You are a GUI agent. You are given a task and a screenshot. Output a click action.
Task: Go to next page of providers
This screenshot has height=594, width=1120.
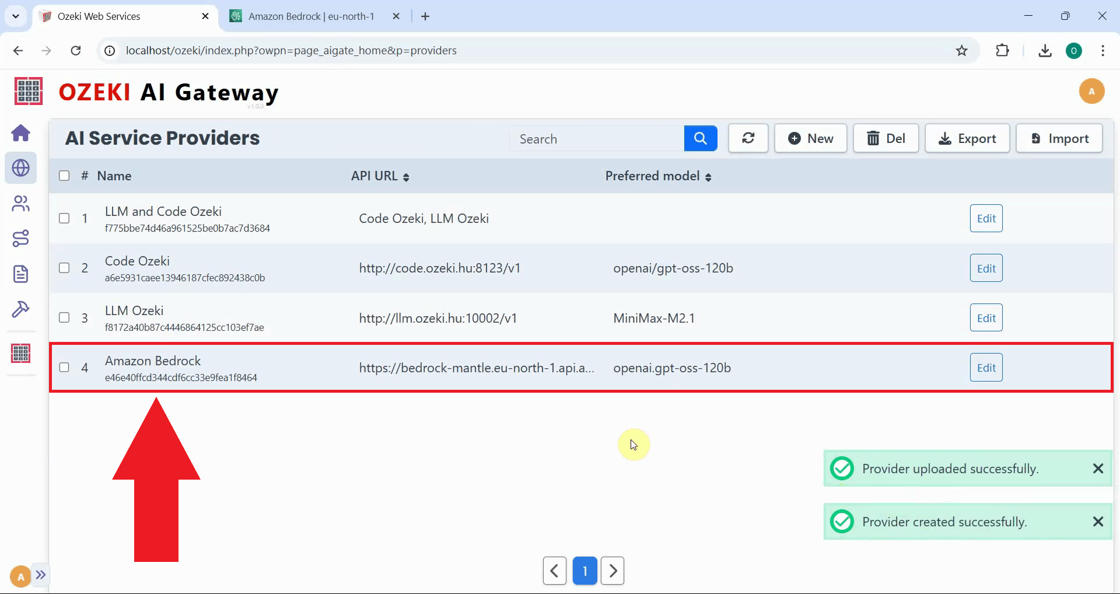(x=612, y=571)
